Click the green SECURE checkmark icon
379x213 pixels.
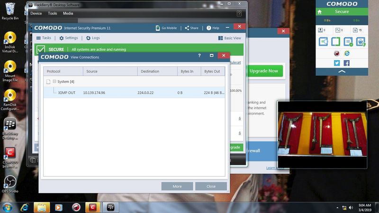pos(41,49)
